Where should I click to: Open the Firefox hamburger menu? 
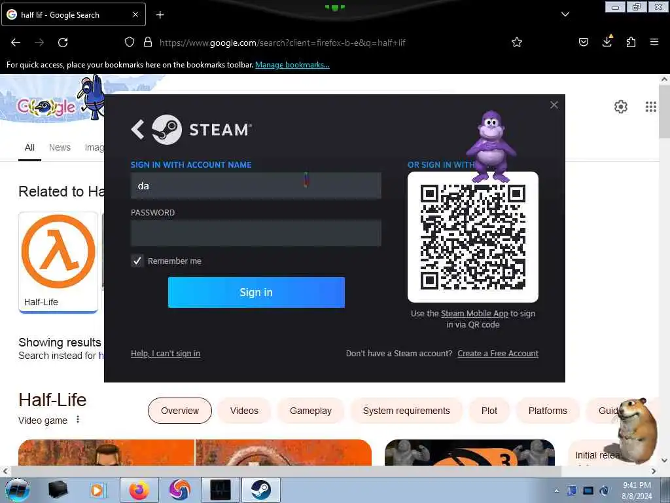[x=654, y=42]
